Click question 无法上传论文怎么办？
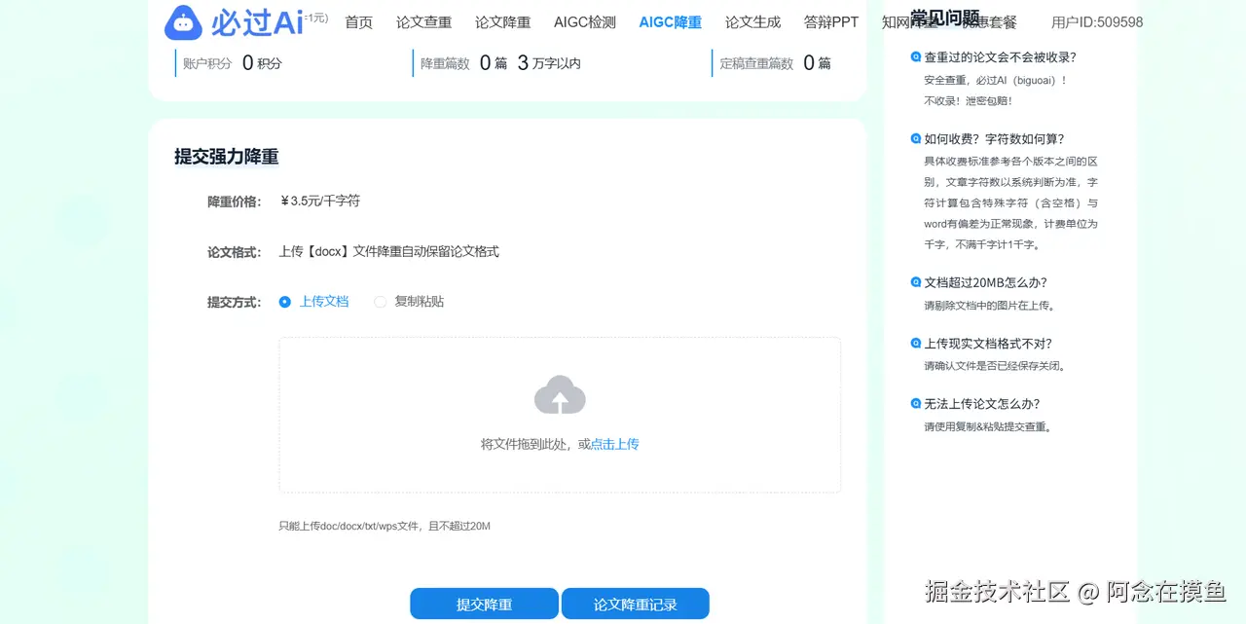The height and width of the screenshot is (624, 1246). pyautogui.click(x=982, y=403)
